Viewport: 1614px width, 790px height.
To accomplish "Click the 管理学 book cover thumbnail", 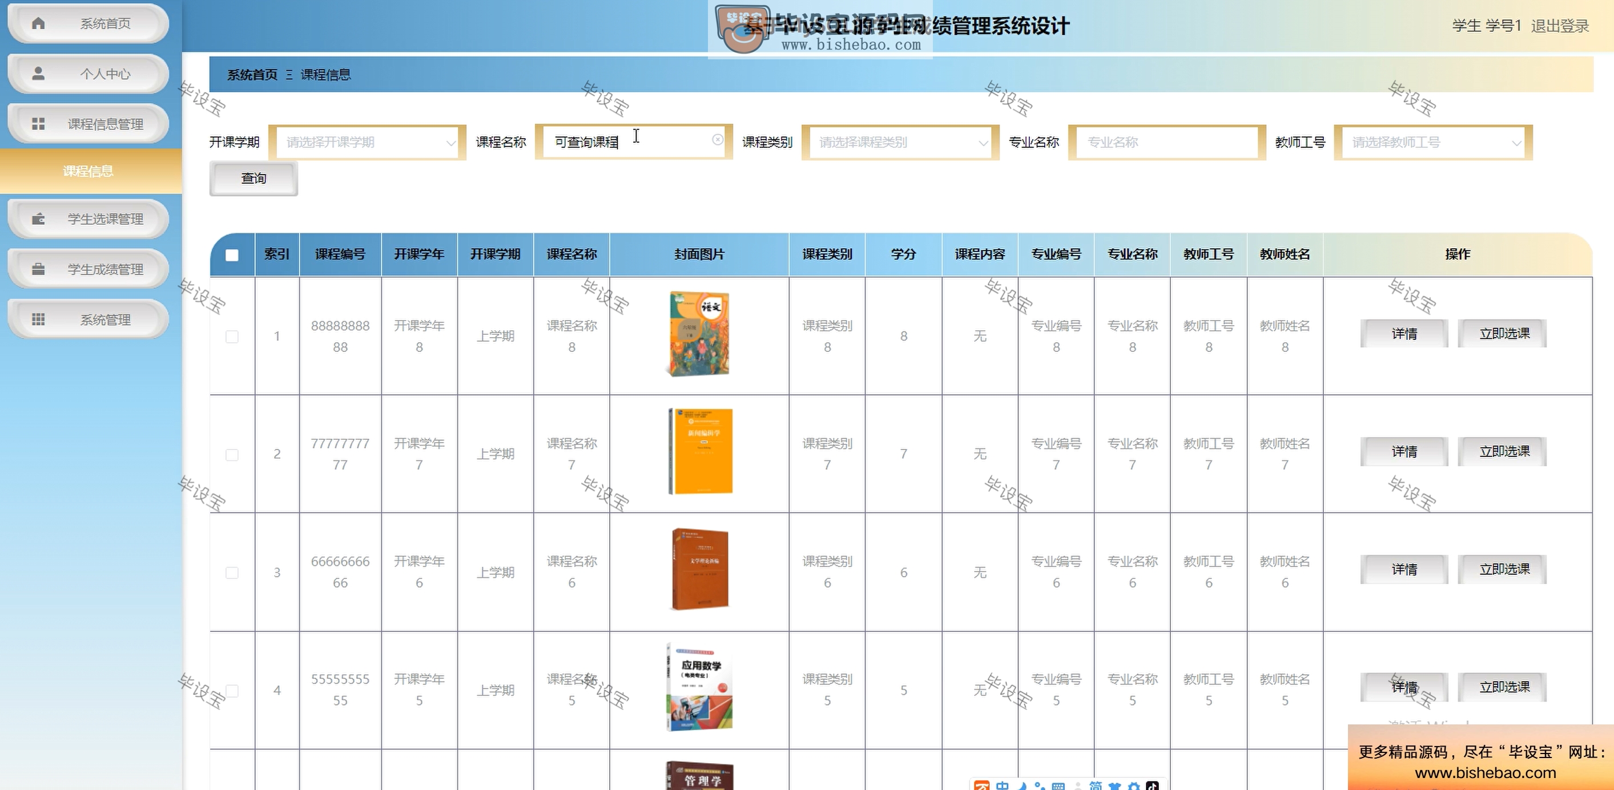I will 699,776.
